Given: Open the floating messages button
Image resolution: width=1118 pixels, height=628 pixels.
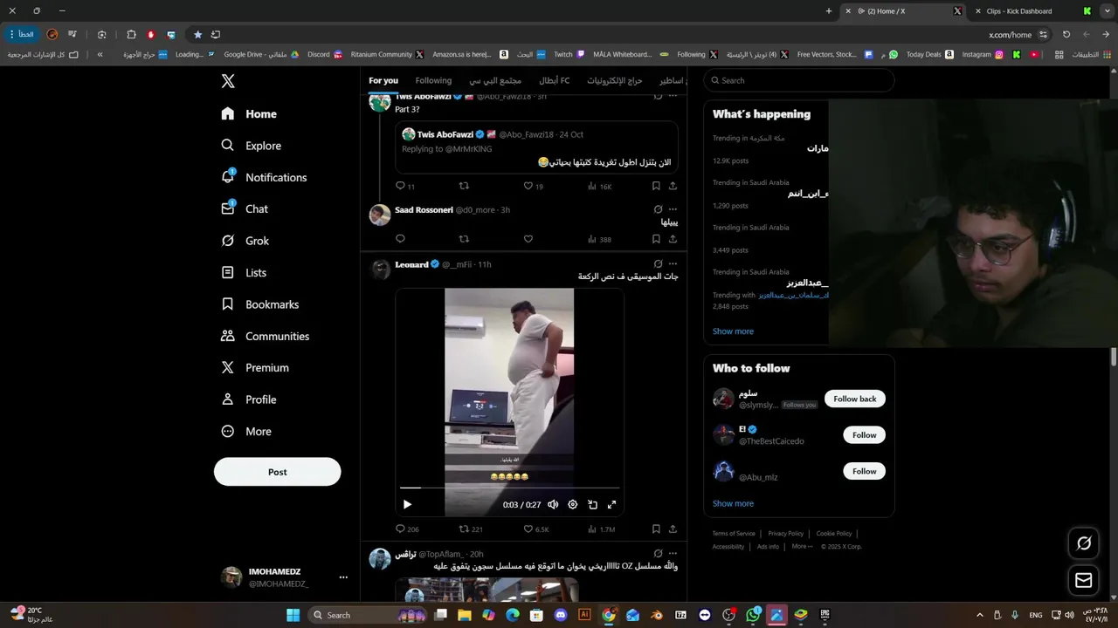Looking at the screenshot, I should point(1084,580).
